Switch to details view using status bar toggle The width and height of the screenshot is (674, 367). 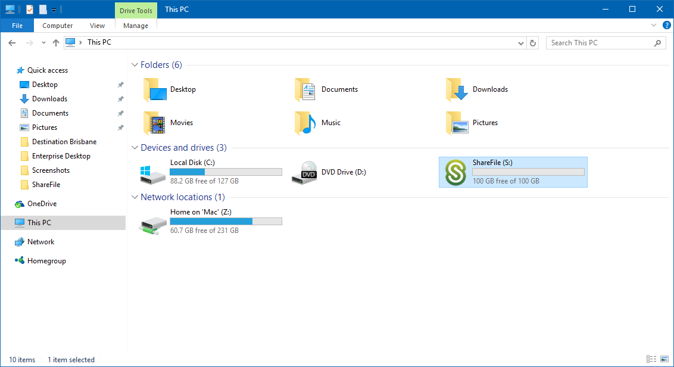coord(652,359)
